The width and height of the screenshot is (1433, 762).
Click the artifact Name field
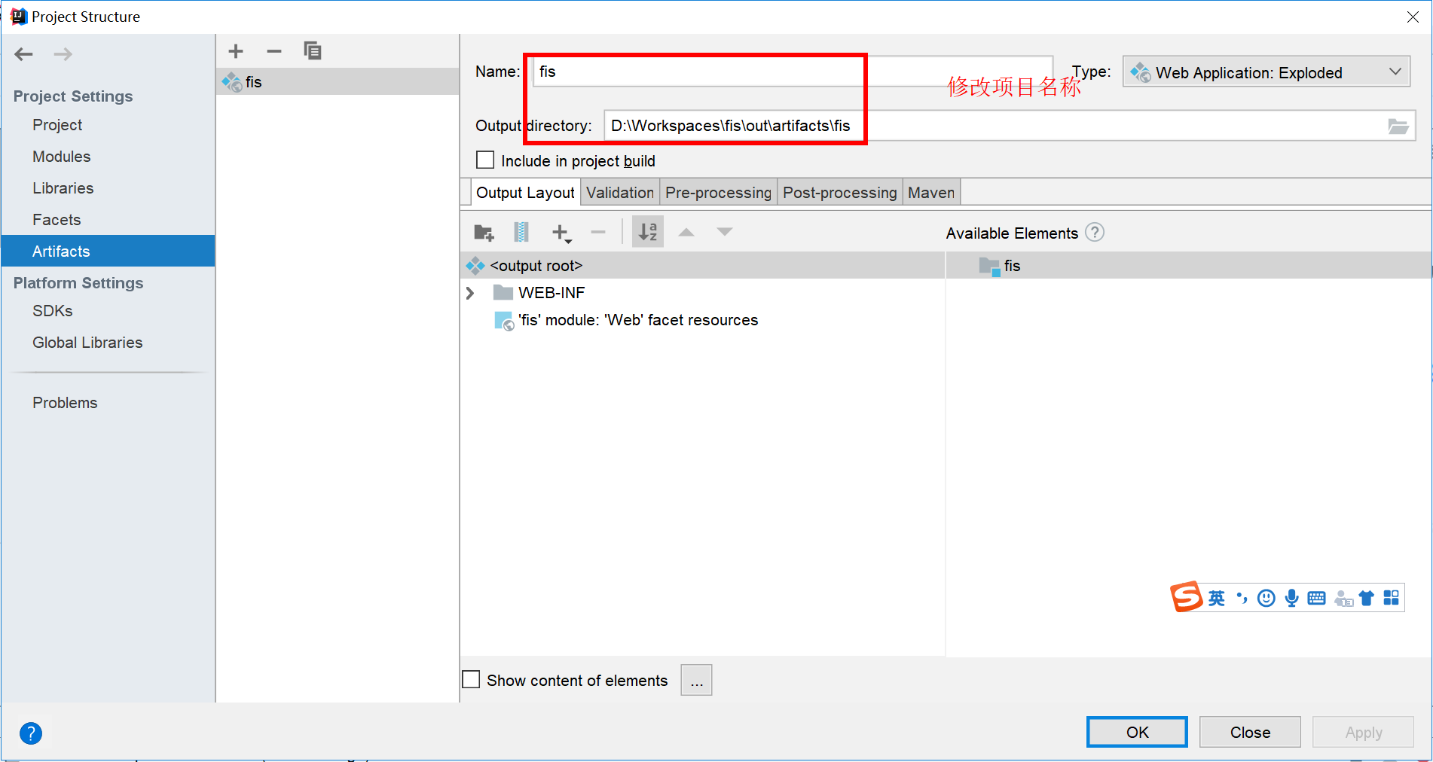(x=793, y=72)
